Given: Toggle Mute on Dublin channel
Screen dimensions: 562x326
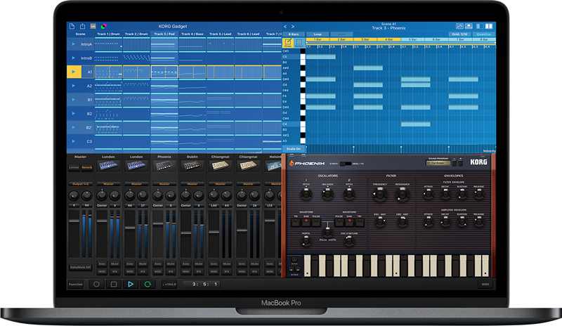Looking at the screenshot, I should pos(199,263).
